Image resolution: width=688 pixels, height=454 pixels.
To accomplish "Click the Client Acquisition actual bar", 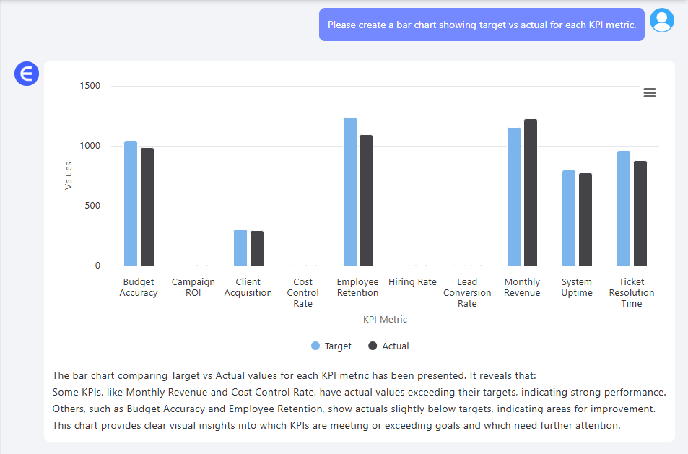I will [257, 248].
